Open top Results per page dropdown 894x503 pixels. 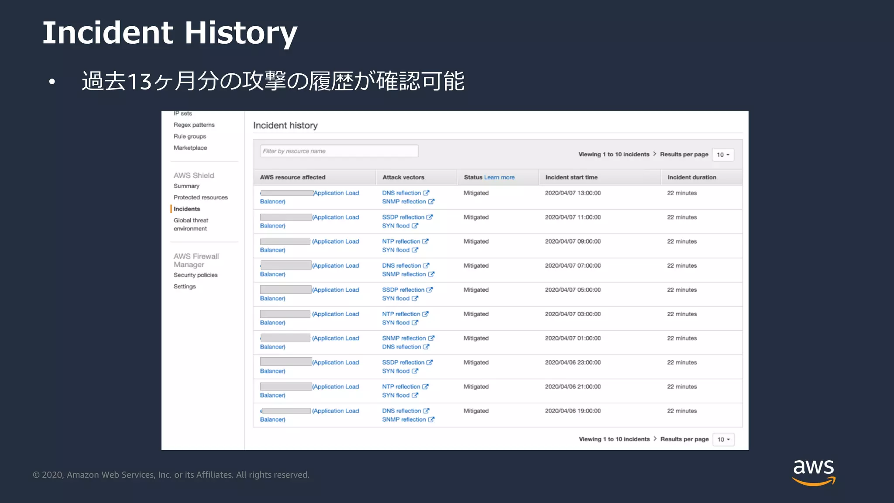(723, 155)
